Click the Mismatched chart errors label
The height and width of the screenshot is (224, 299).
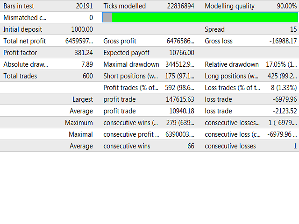(25, 18)
